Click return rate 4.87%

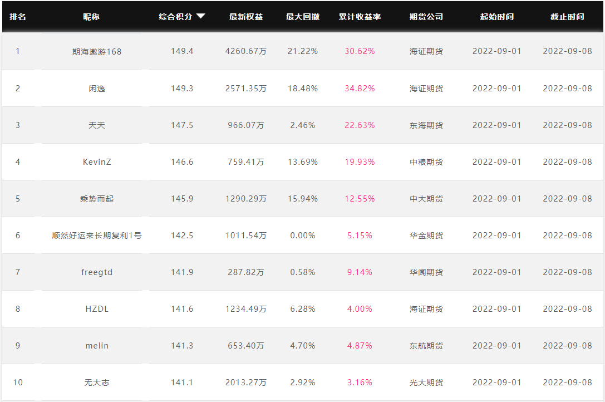[x=360, y=345]
